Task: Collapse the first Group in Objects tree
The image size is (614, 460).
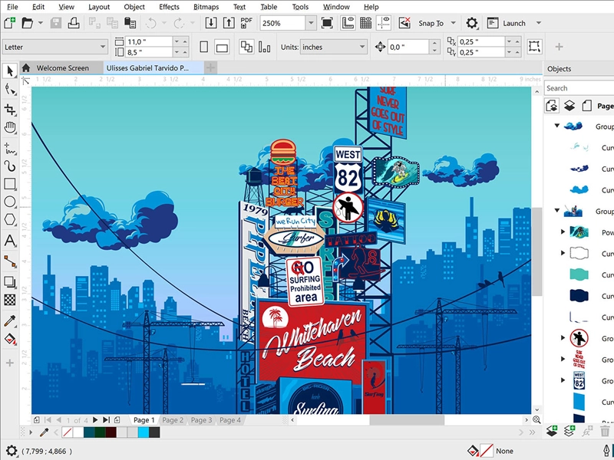Action: click(557, 126)
